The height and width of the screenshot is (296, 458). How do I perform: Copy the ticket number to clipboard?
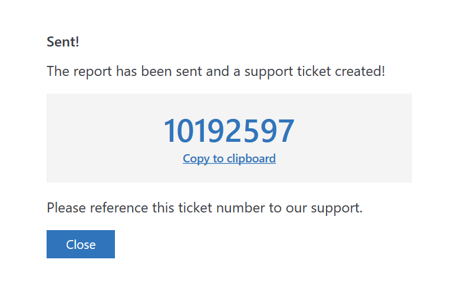coord(229,158)
